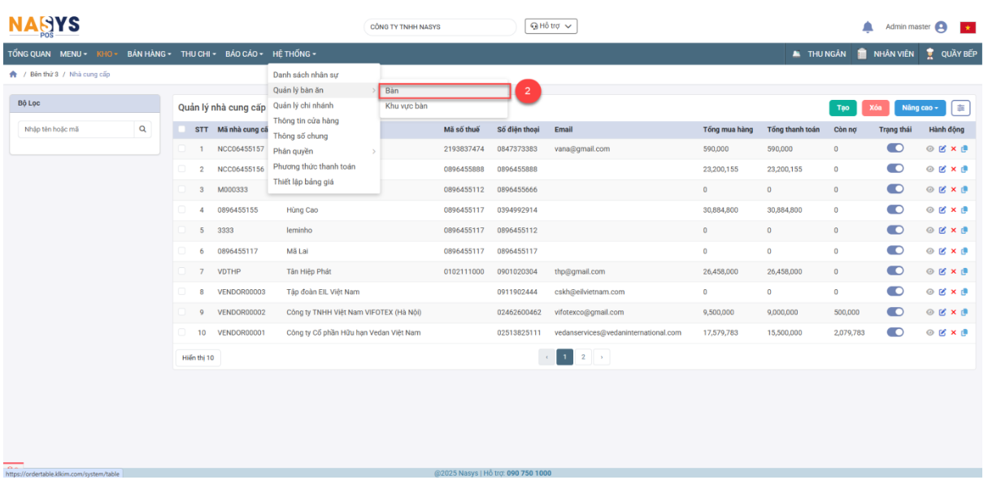Copy the VENDOR00001 row using duplicate icon

click(964, 332)
